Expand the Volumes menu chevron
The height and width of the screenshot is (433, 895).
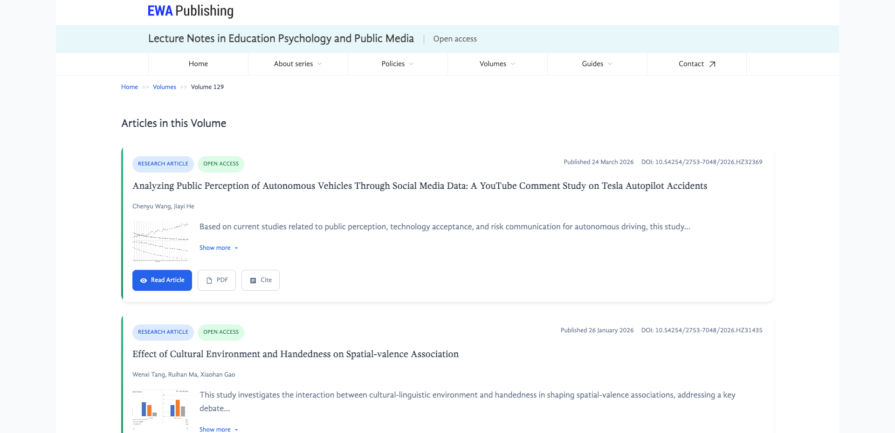click(513, 64)
